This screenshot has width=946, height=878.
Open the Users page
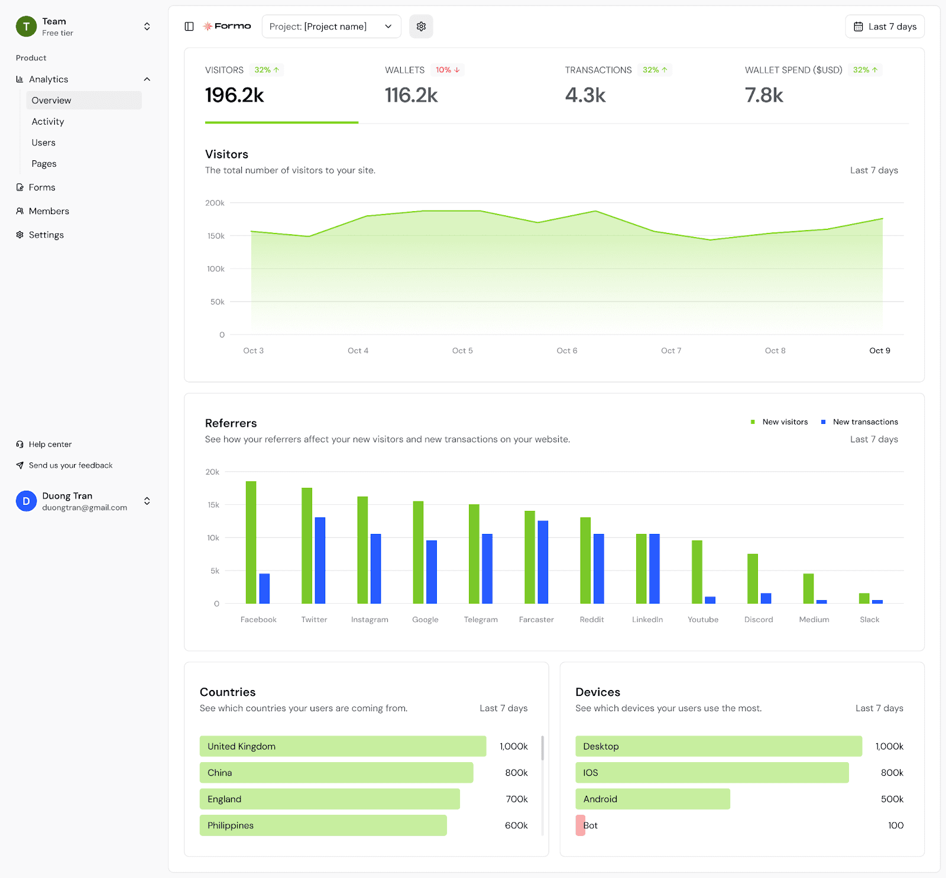tap(44, 142)
